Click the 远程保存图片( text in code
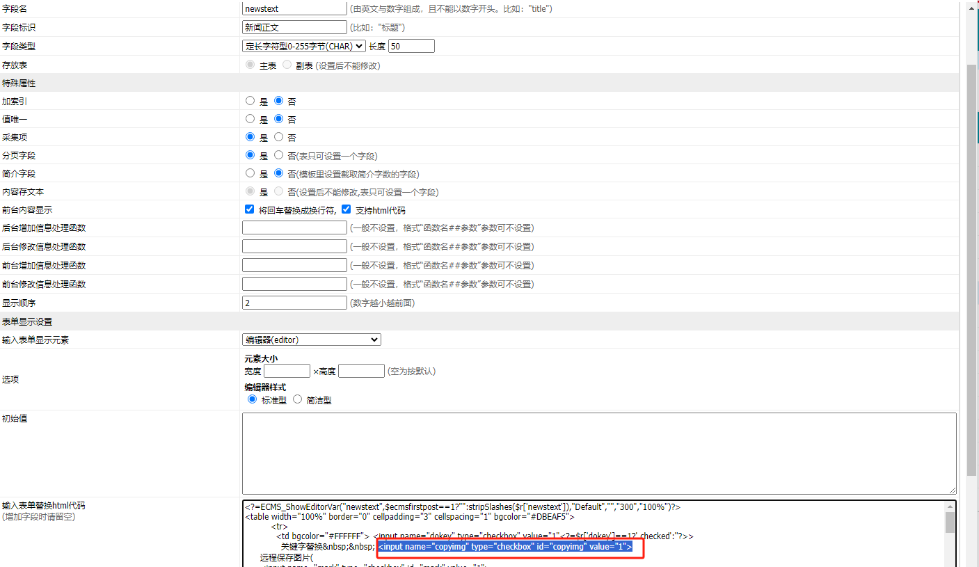This screenshot has height=567, width=979. pos(287,557)
